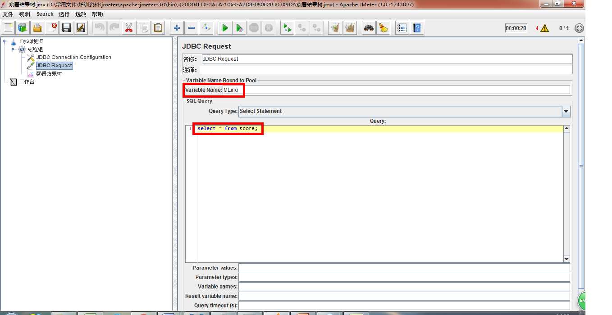Click the Parameter values field
The height and width of the screenshot is (315, 612).
pyautogui.click(x=404, y=268)
